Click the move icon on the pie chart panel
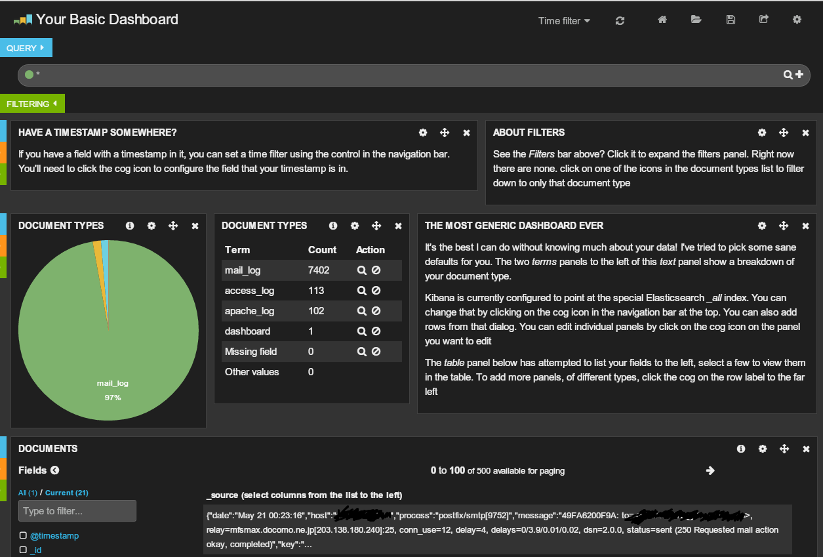Viewport: 823px width, 557px height. (x=173, y=226)
